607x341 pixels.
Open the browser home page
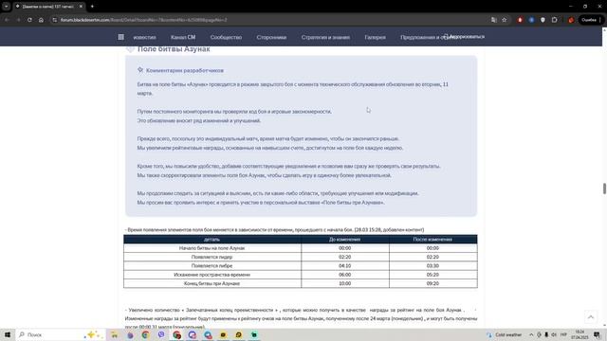point(41,20)
